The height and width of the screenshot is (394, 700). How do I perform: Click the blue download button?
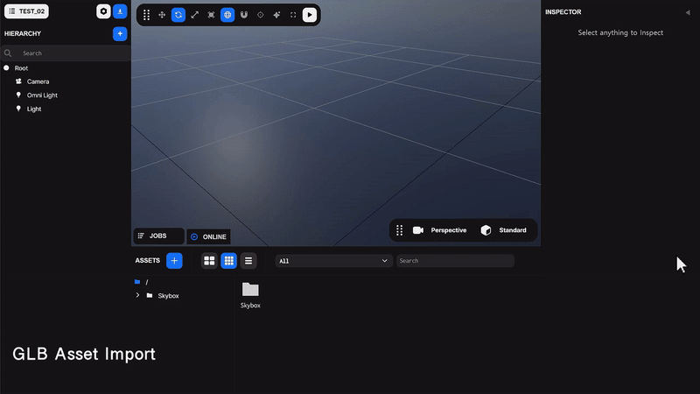(x=120, y=11)
